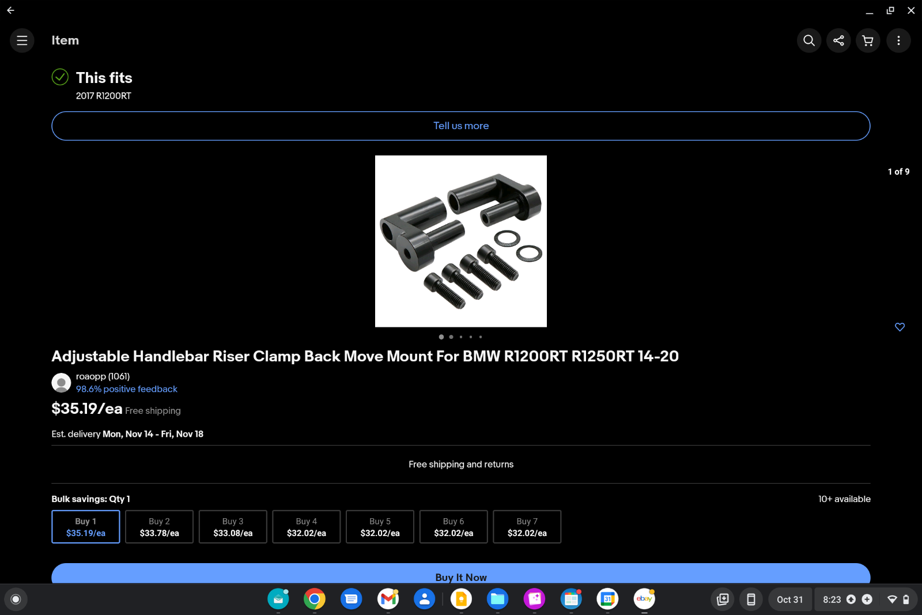Open the ChromeOS launcher button

coord(16,599)
